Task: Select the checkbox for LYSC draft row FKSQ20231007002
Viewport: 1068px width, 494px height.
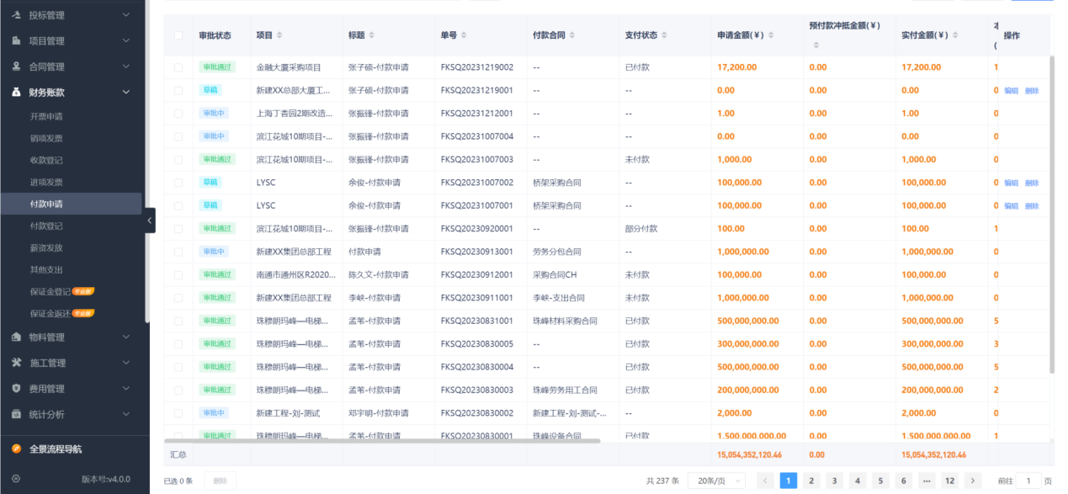Action: [x=178, y=182]
